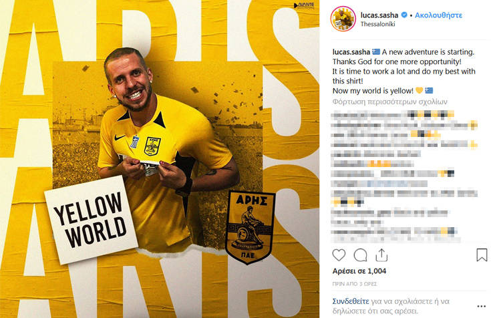The image size is (491, 318).
Task: View likes list at Αρέσει σε 1,004
Action: (359, 271)
